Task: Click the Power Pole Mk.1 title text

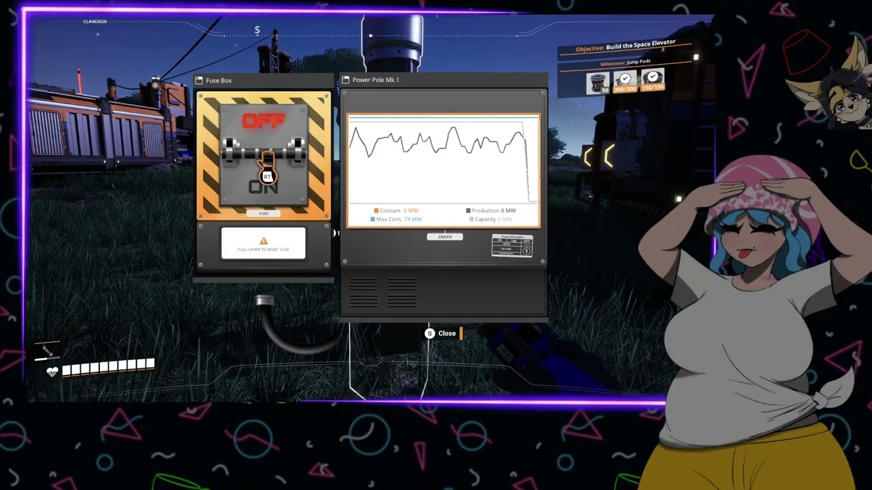Action: pyautogui.click(x=375, y=80)
